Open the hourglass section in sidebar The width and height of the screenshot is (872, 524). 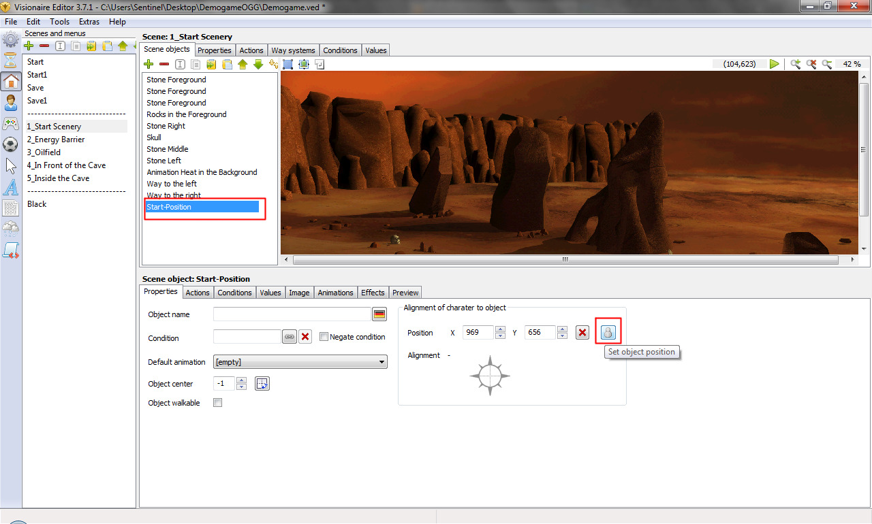coord(10,60)
